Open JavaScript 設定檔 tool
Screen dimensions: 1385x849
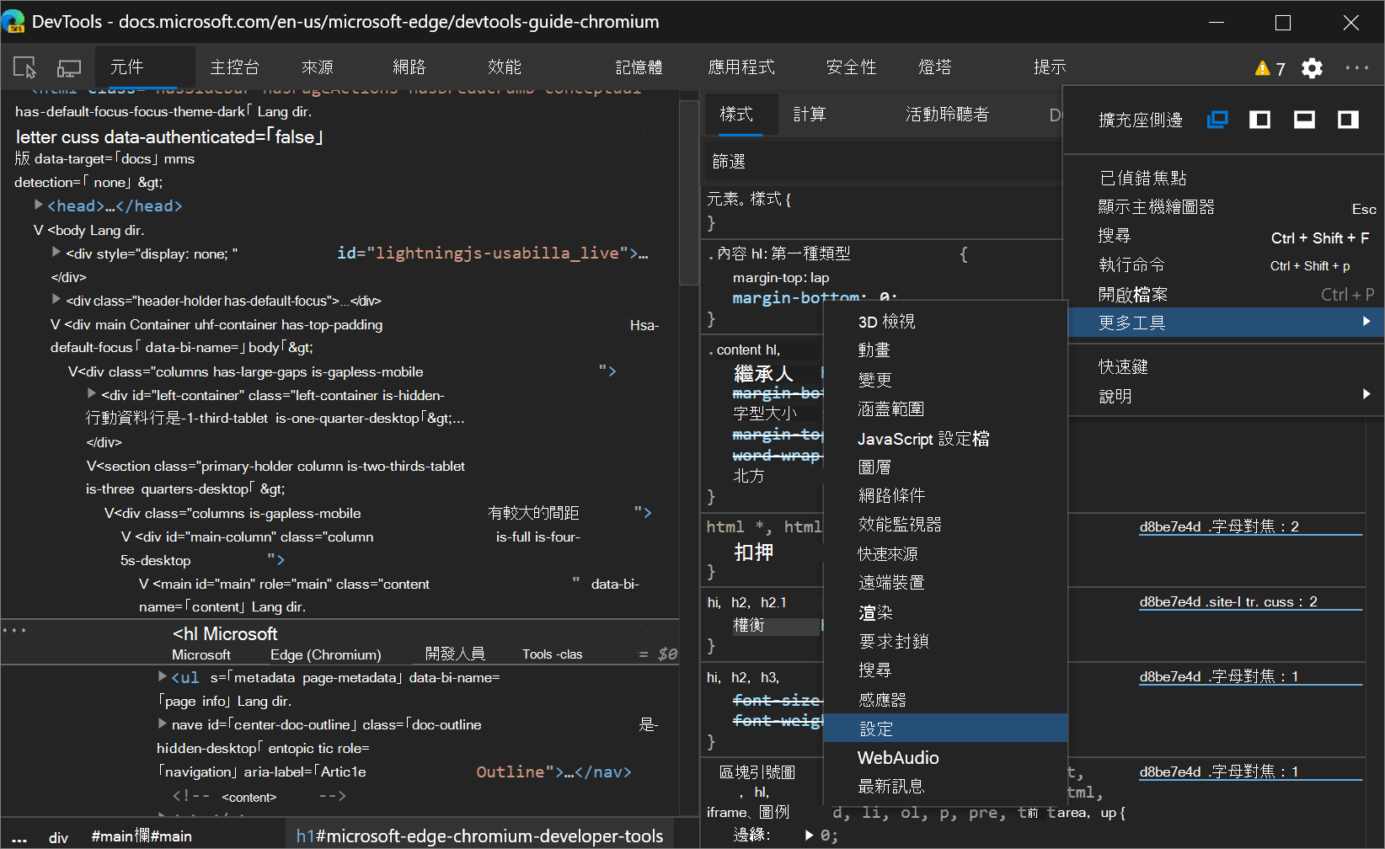[945, 439]
